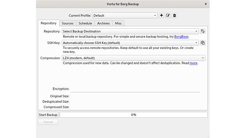Viewport: 246px width, 138px height.
Task: Copy the SSH public key icon
Action: [202, 43]
